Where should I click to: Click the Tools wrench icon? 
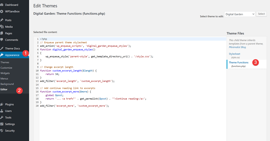pyautogui.click(x=2, y=117)
